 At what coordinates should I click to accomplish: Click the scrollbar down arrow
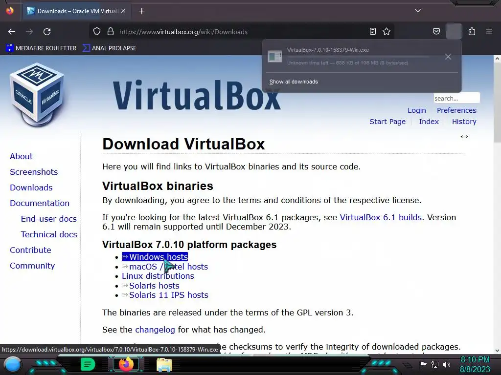click(497, 351)
